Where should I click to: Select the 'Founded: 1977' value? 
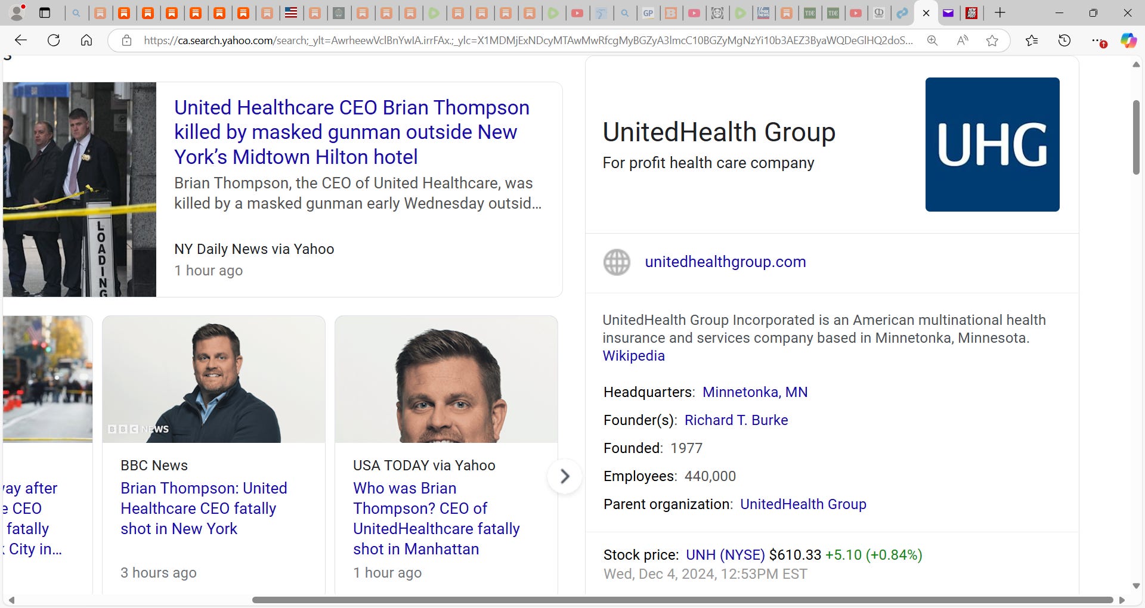point(686,448)
